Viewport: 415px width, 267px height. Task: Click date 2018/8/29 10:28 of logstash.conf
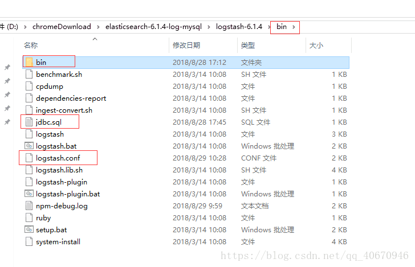200,158
